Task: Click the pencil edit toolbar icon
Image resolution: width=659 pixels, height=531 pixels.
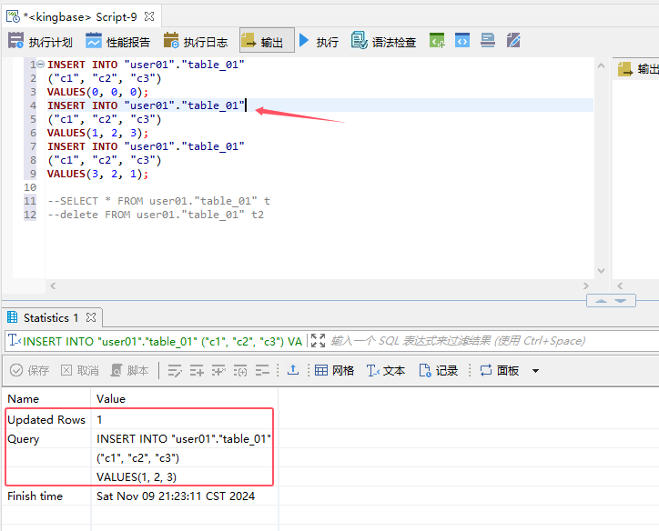Action: pos(513,41)
